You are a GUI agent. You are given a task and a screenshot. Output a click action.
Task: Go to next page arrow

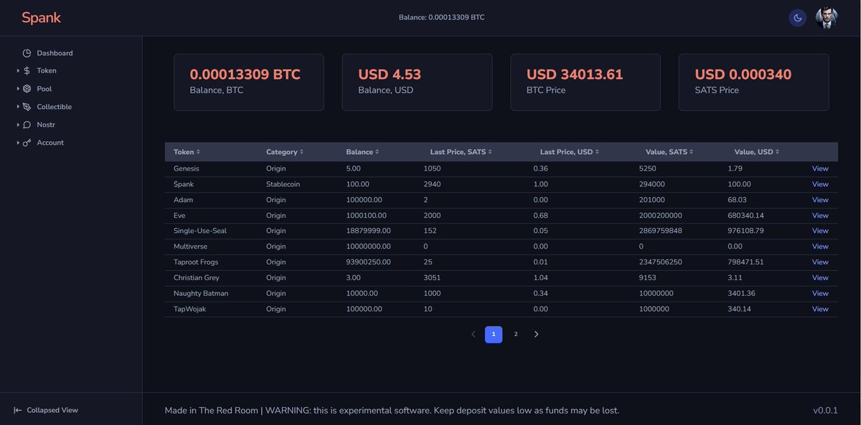pos(536,334)
